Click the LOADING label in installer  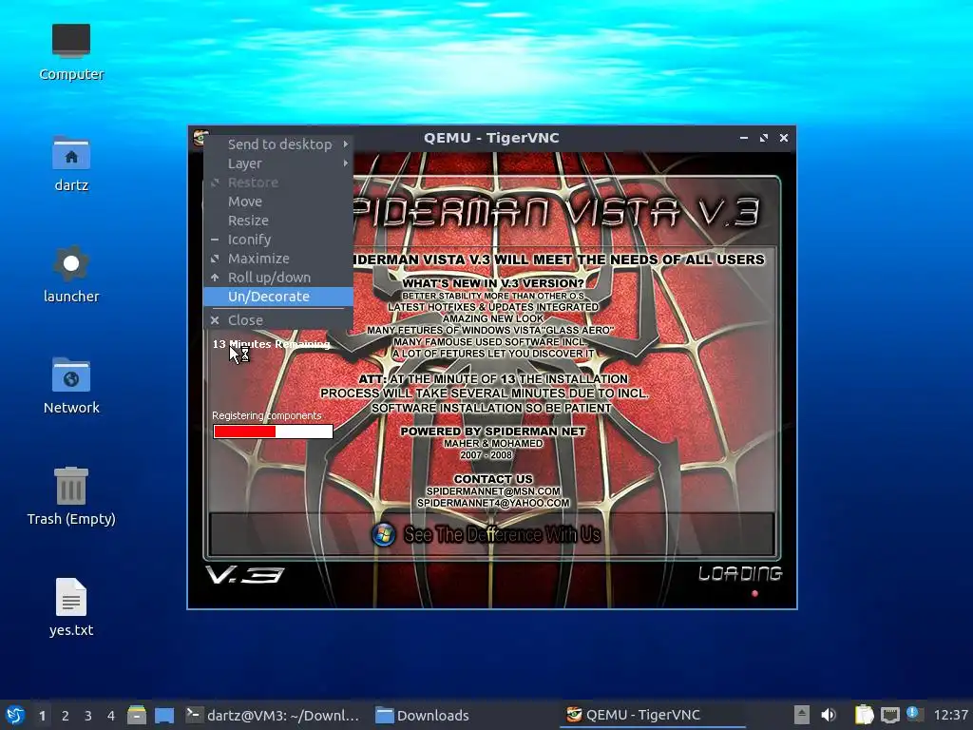739,573
